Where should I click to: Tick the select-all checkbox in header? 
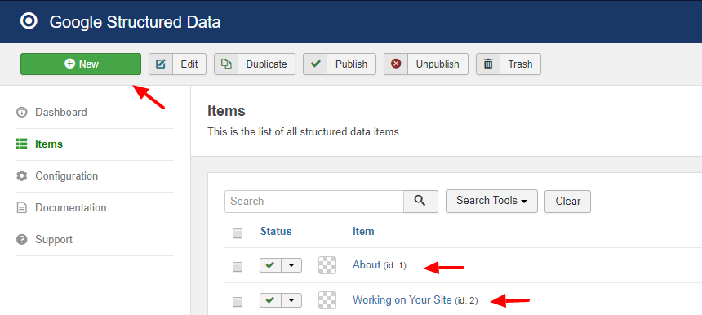238,233
